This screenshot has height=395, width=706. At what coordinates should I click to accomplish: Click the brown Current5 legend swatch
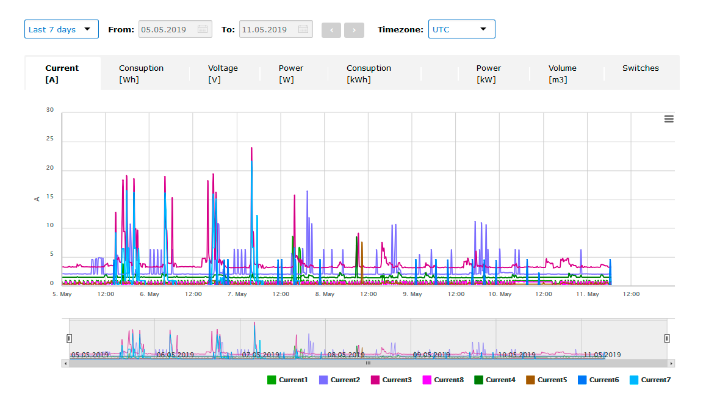point(530,380)
